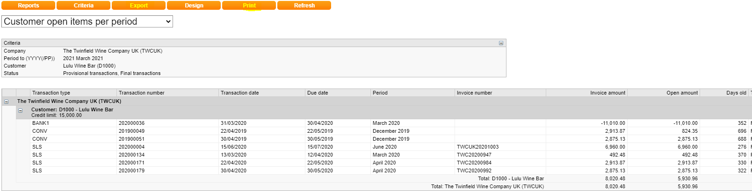Collapse the Customer D1000 Lulu Wine Bar group
Image resolution: width=752 pixels, height=191 pixels.
click(x=20, y=110)
